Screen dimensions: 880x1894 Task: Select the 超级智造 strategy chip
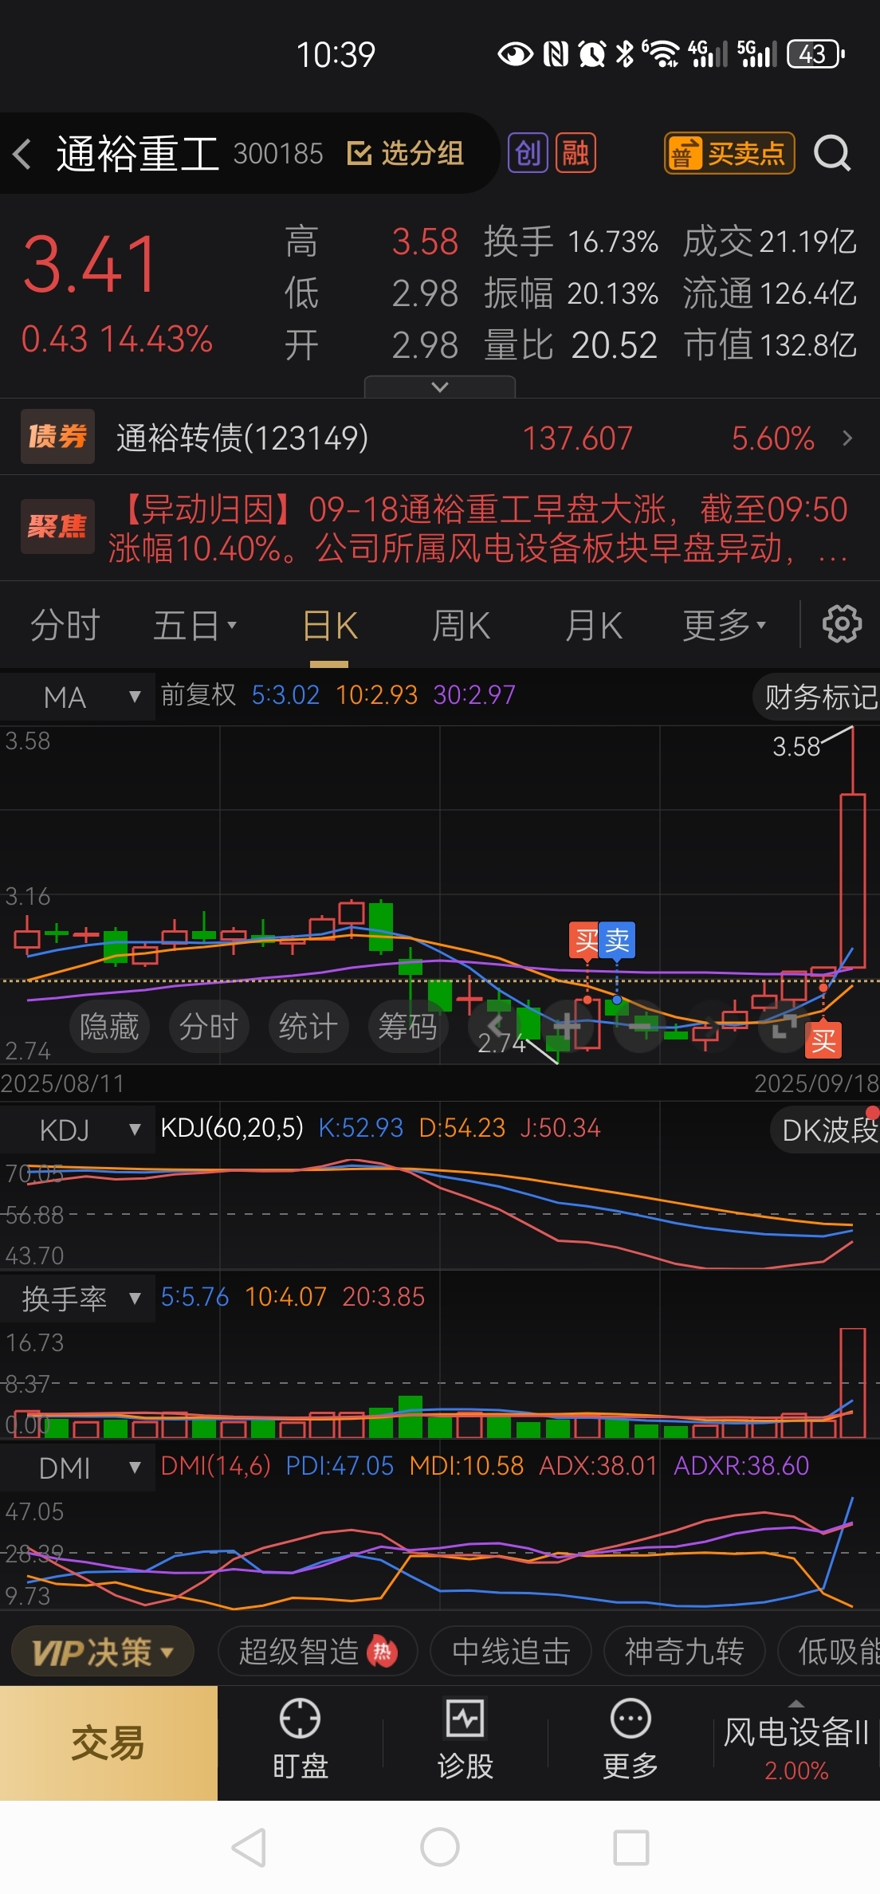(317, 1652)
